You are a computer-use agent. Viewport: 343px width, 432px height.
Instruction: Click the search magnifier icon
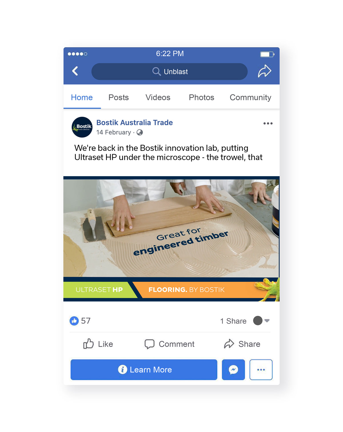(156, 71)
